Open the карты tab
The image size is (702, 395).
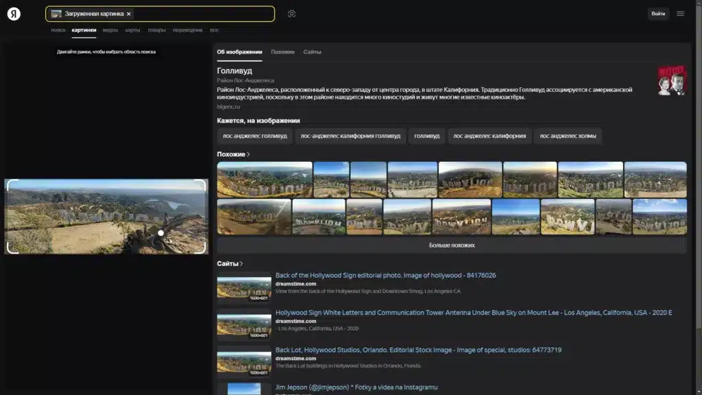coord(132,30)
